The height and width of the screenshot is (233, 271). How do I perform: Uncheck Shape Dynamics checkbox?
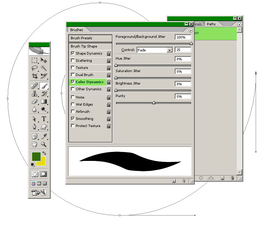coord(73,53)
